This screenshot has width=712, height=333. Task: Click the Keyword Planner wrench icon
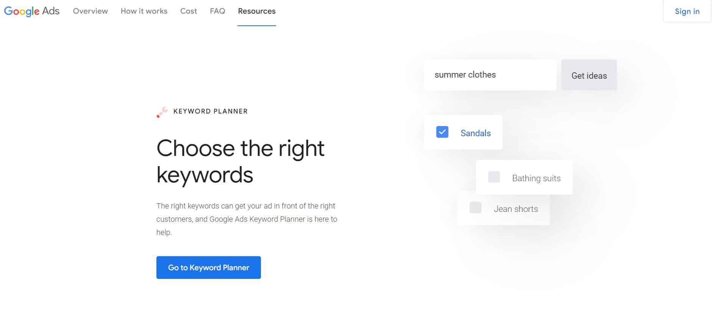(162, 112)
